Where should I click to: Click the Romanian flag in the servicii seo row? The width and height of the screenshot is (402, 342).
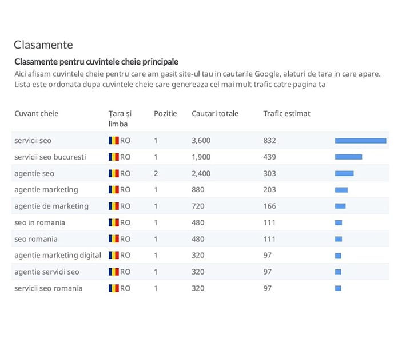click(x=113, y=141)
